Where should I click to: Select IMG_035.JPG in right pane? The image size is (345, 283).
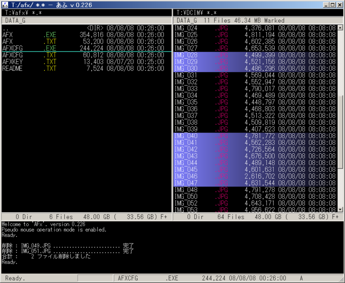click(255, 102)
